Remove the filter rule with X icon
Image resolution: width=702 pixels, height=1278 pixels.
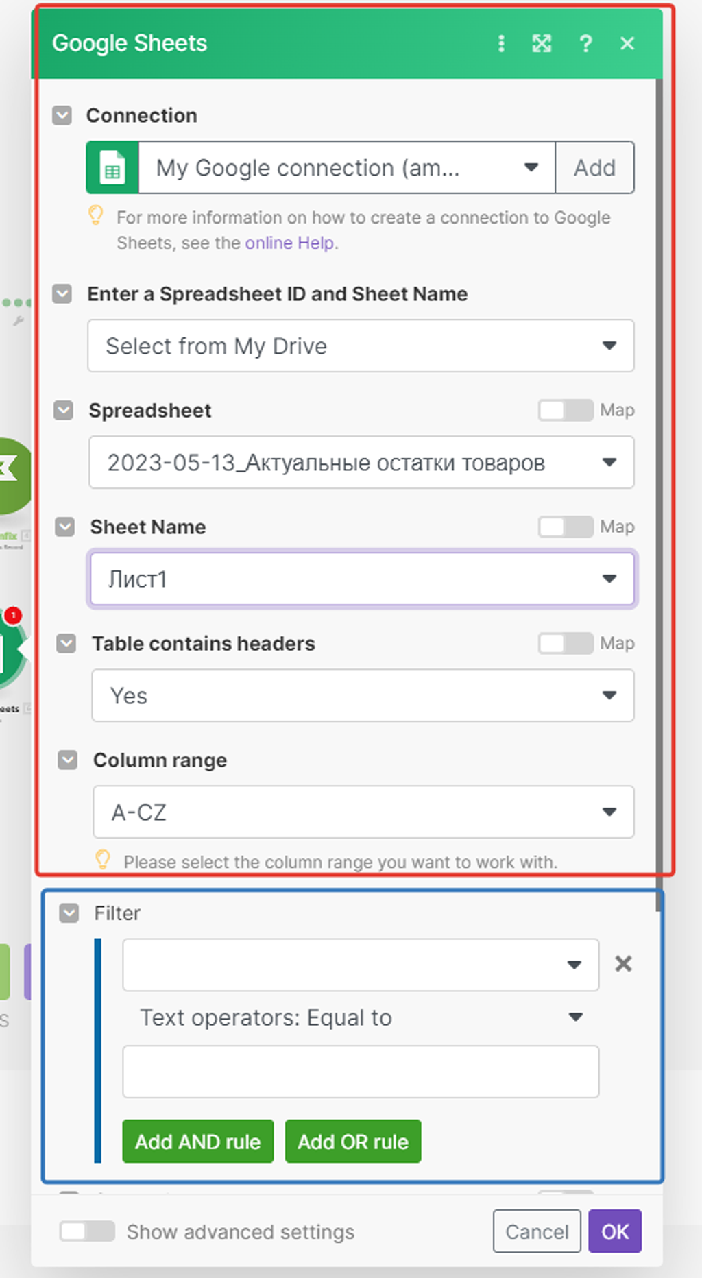coord(623,964)
